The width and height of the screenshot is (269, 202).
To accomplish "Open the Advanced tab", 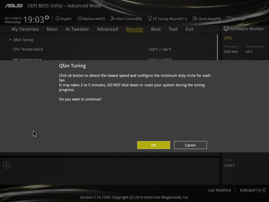I will click(x=107, y=29).
